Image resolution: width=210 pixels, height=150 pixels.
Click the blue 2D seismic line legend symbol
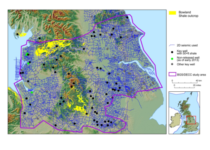pyautogui.click(x=172, y=45)
